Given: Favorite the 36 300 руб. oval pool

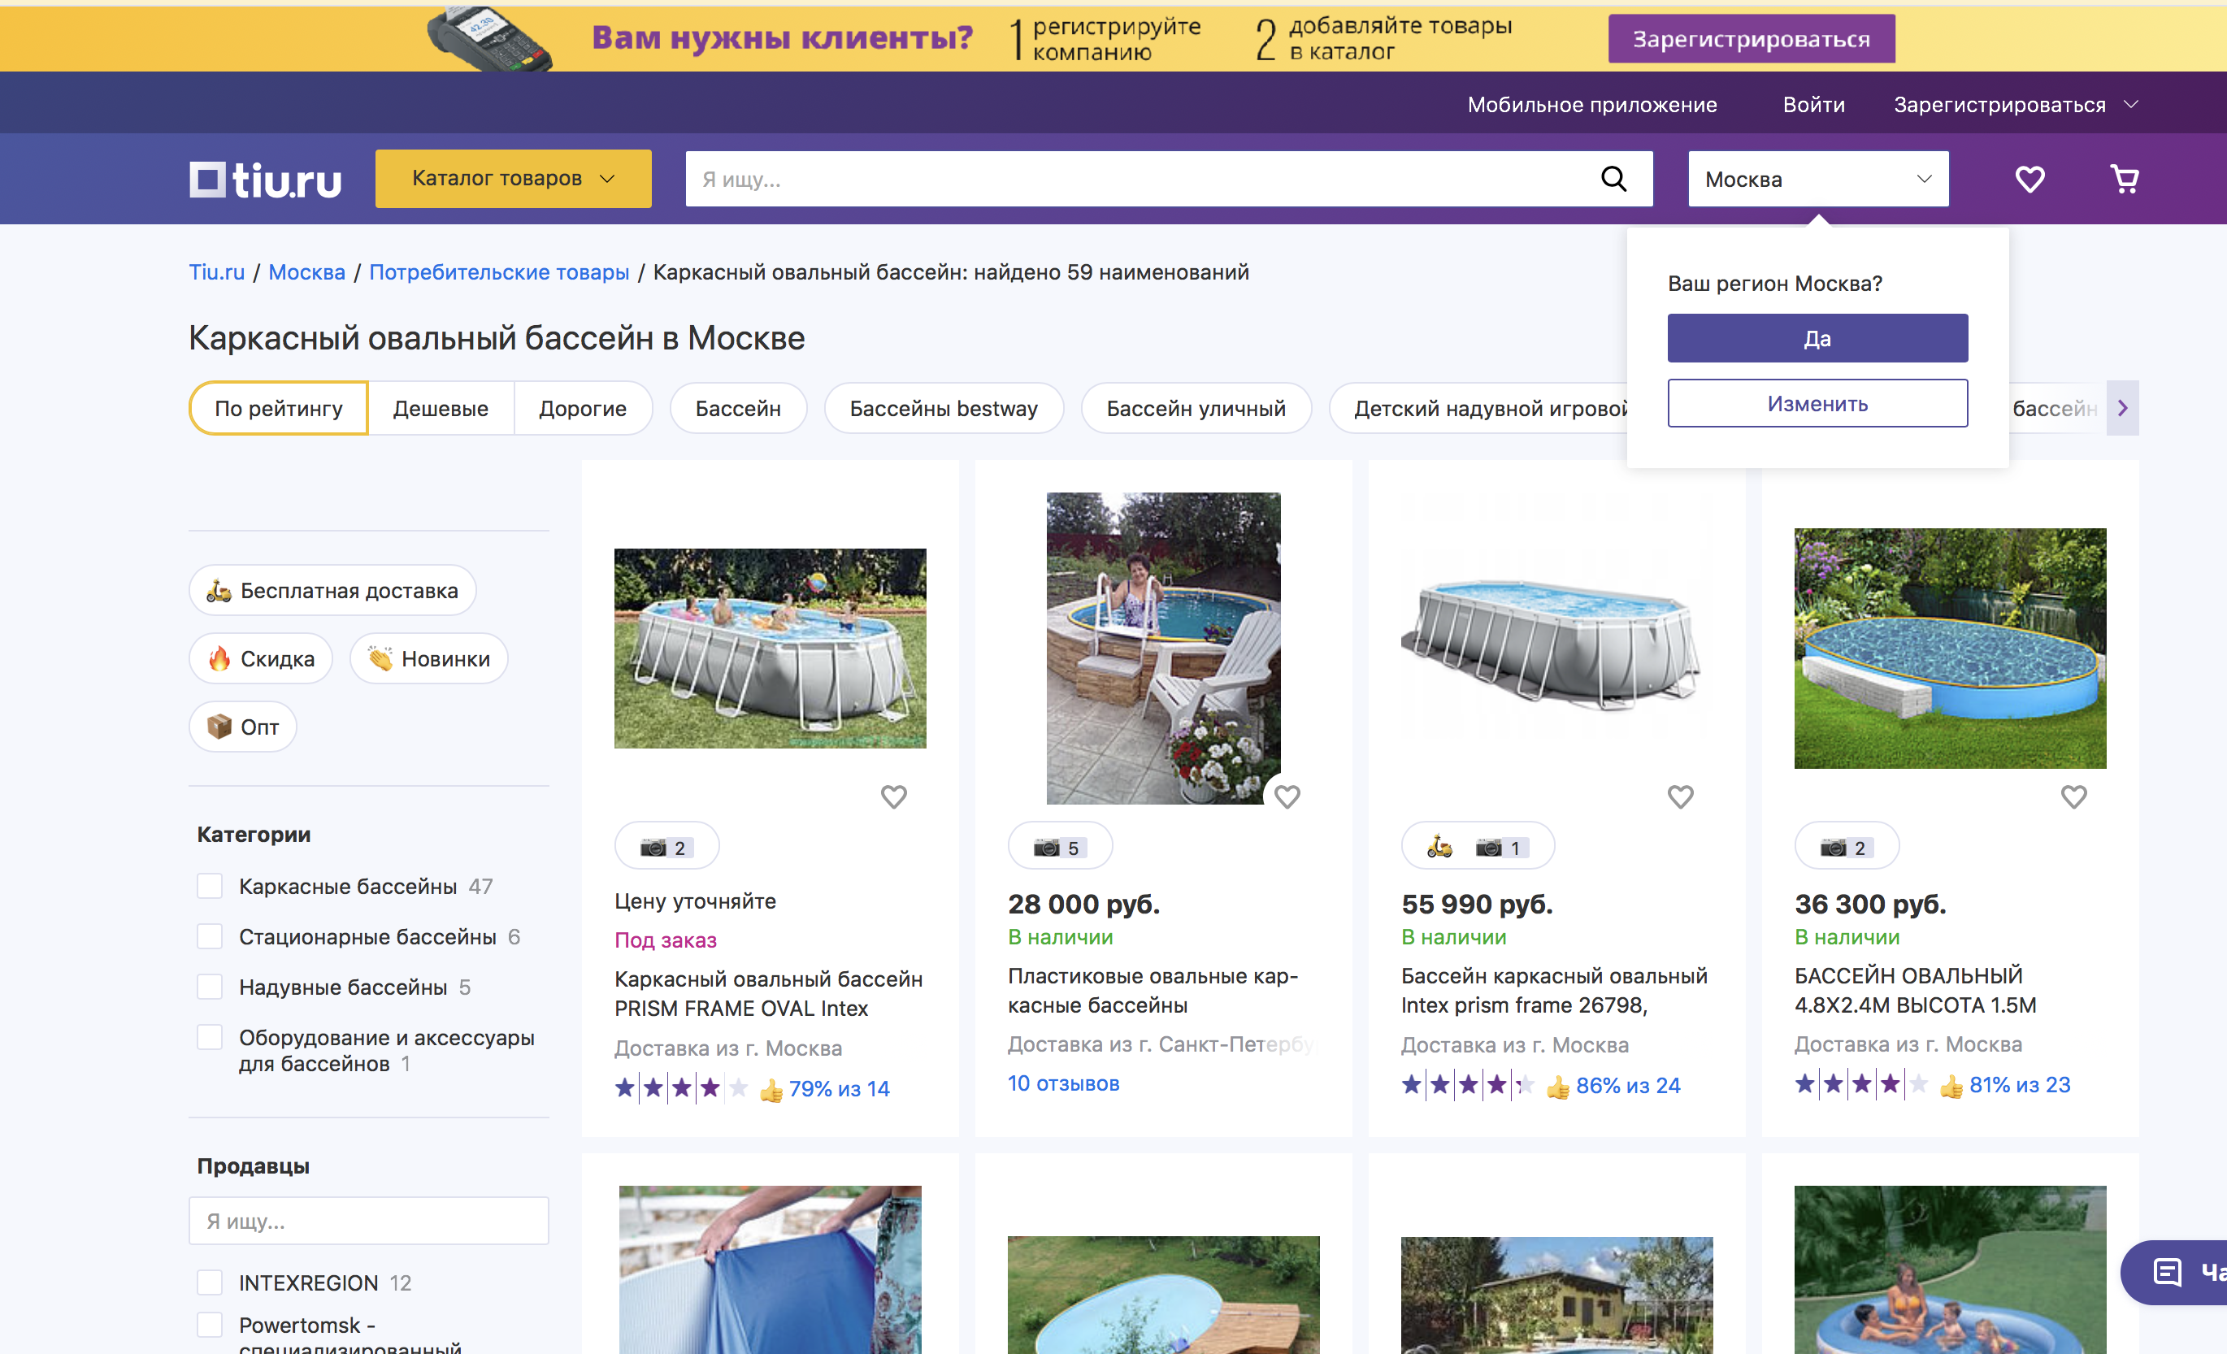Looking at the screenshot, I should tap(2073, 796).
